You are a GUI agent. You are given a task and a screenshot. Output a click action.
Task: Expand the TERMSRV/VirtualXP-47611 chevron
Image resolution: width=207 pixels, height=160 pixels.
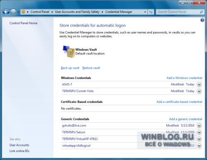(x=199, y=139)
